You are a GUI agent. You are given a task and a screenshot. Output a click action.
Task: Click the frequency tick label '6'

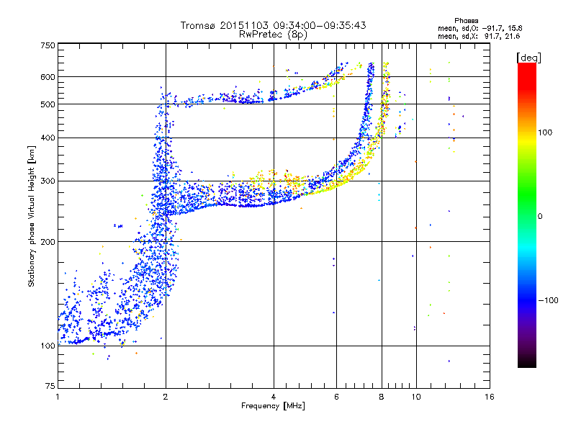(336, 397)
